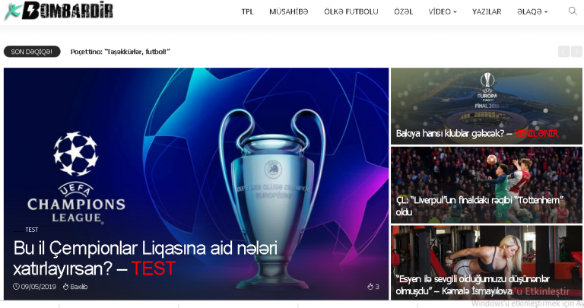Image resolution: width=584 pixels, height=308 pixels.
Task: Click the clock icon beside 09/05/2019
Action: (16, 287)
